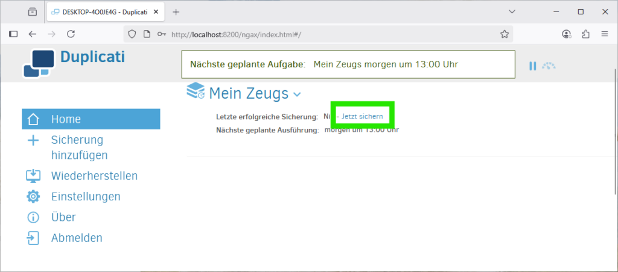This screenshot has width=618, height=272.
Task: Open the Firefox sidebar toggle icon
Action: click(x=13, y=34)
